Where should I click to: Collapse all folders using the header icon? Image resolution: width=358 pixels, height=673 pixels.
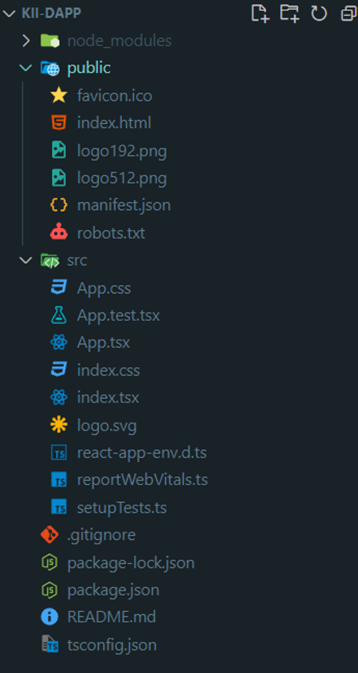[349, 14]
